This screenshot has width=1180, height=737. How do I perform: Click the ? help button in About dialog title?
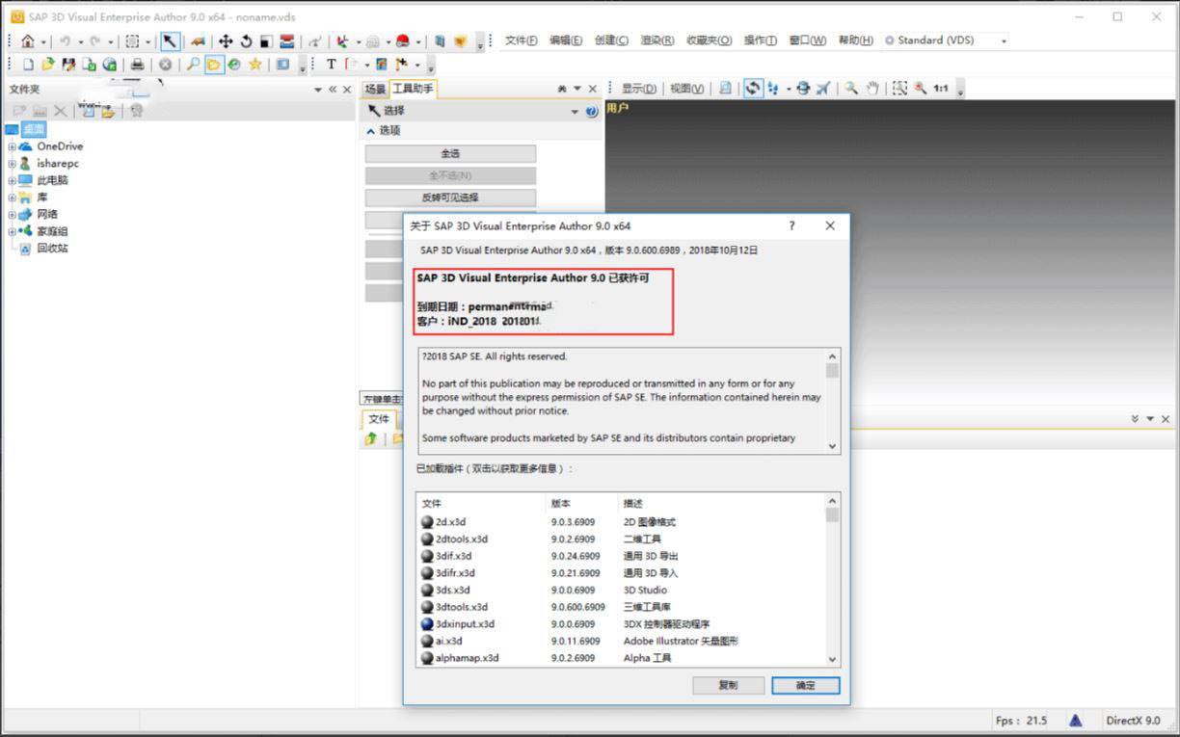coord(792,226)
